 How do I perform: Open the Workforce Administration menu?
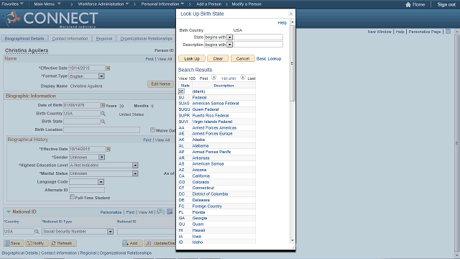pyautogui.click(x=103, y=4)
